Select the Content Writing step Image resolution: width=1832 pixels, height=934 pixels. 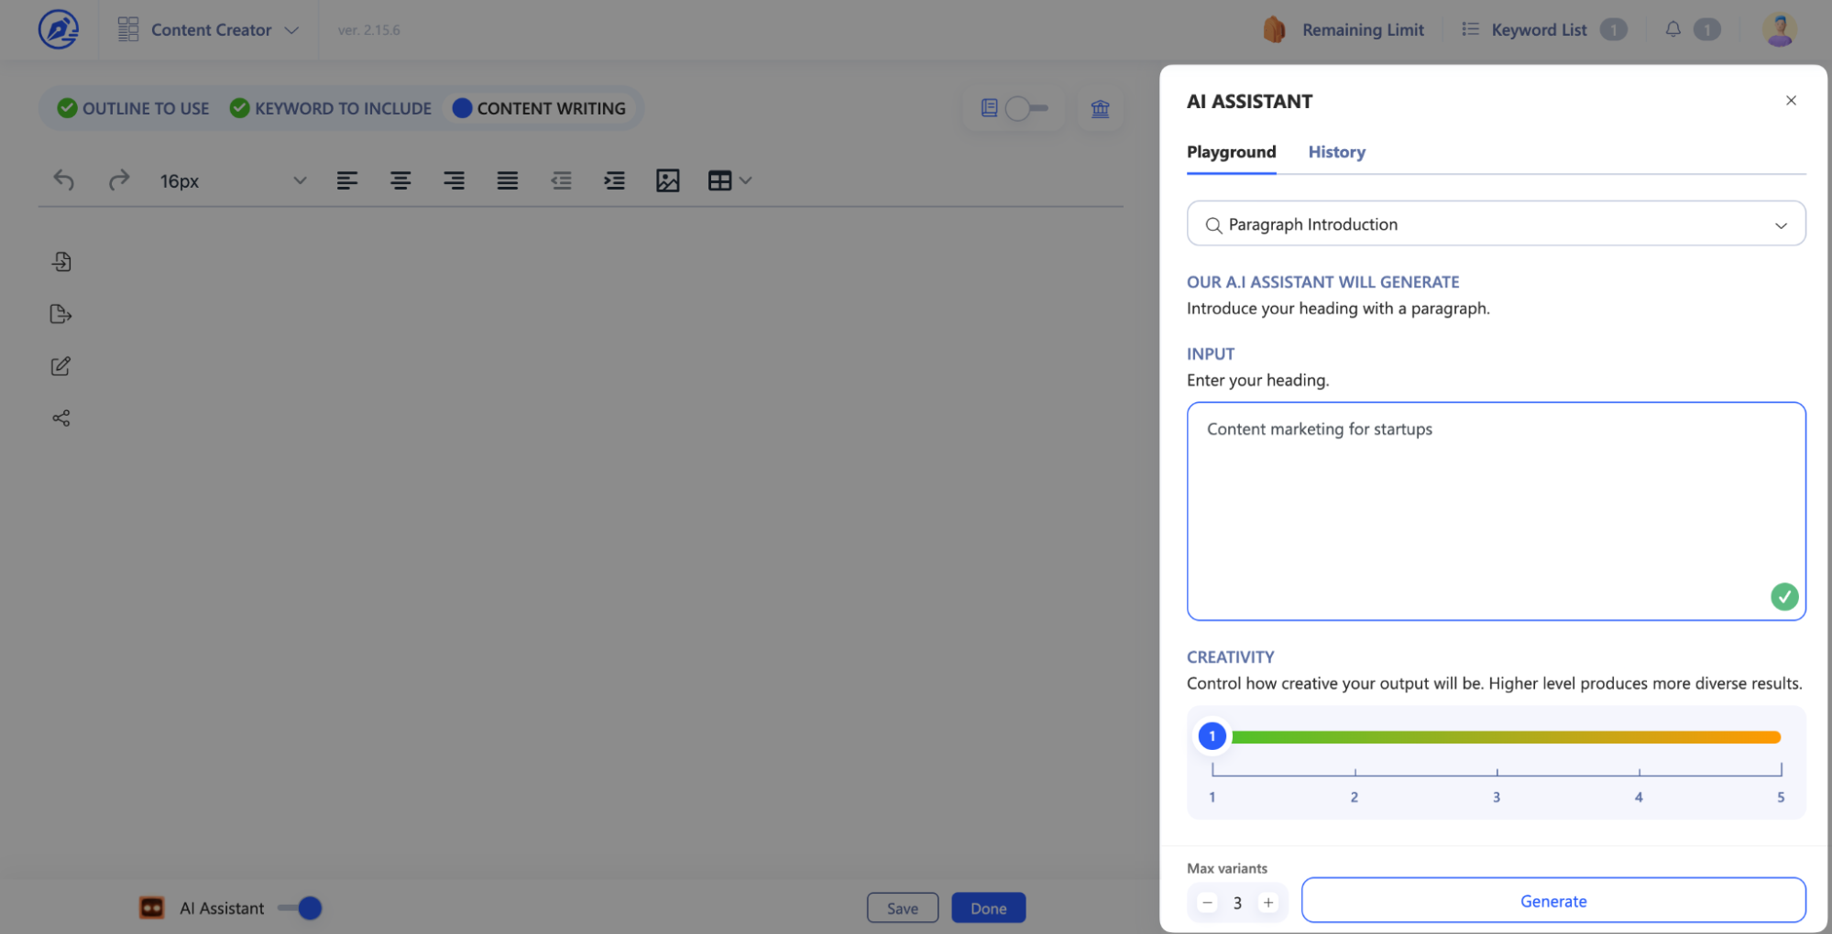540,108
